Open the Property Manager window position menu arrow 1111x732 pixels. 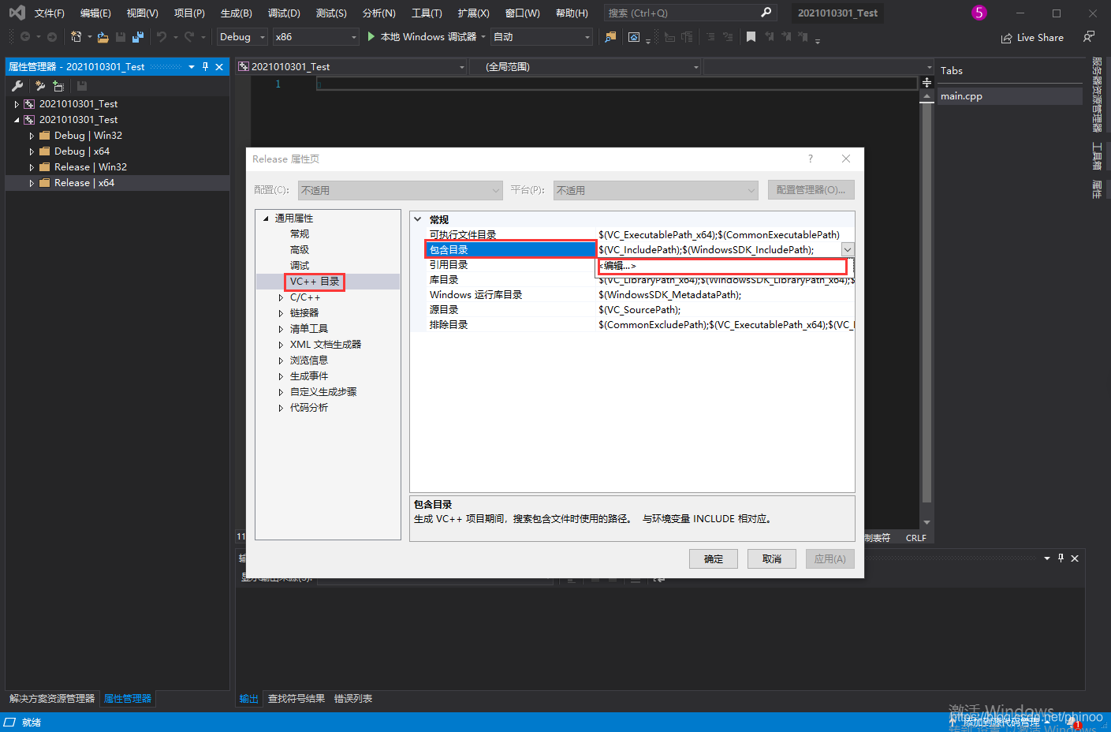pos(192,67)
